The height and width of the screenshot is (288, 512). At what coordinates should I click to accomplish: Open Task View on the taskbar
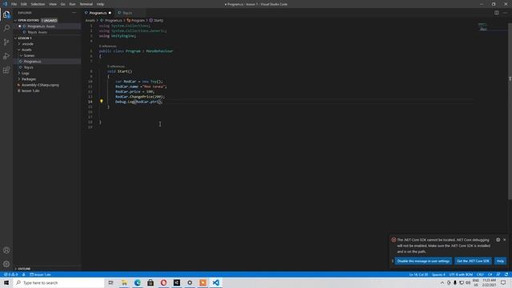coord(110,282)
